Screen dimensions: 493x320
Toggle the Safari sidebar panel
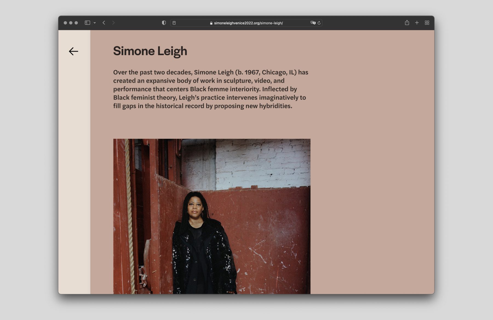click(x=87, y=23)
